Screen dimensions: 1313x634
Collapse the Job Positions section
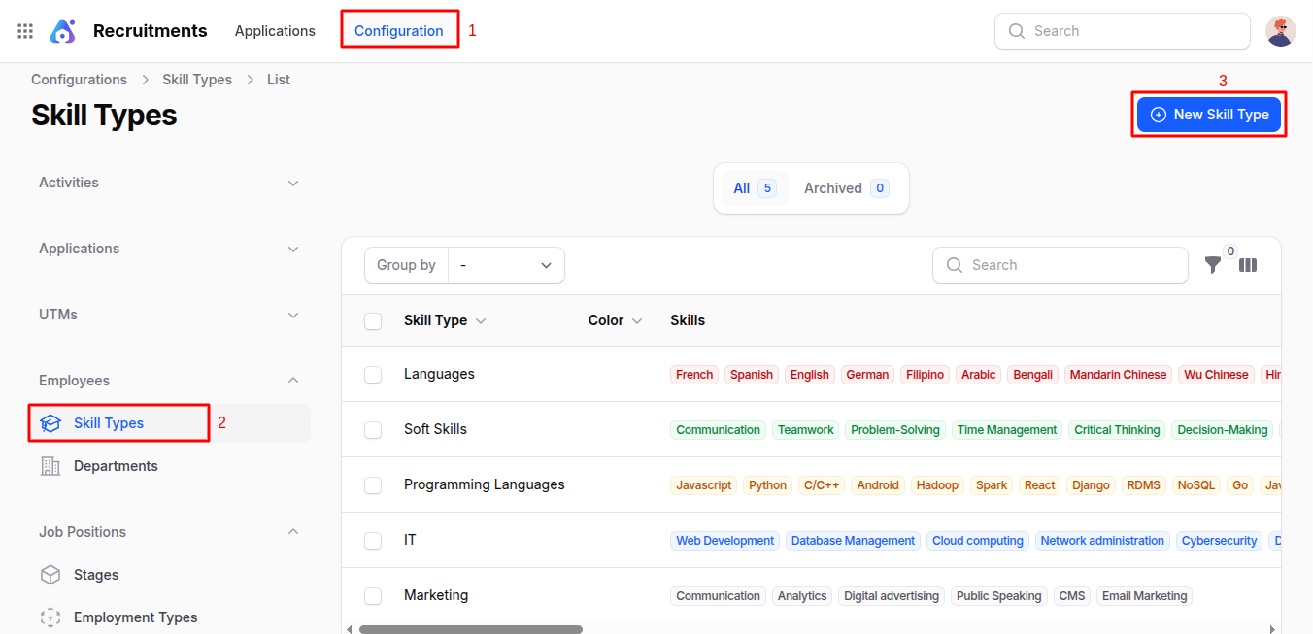pyautogui.click(x=293, y=532)
